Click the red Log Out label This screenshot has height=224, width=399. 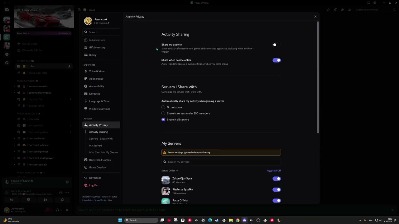point(94,185)
